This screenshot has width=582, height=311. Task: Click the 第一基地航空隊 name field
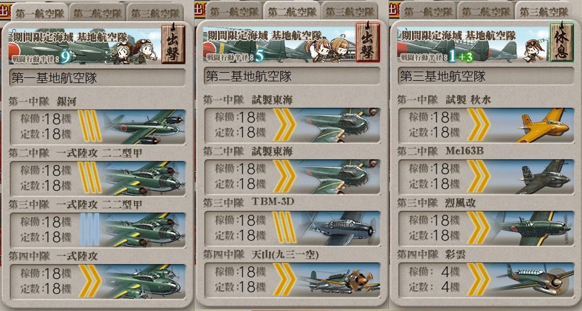coord(98,78)
